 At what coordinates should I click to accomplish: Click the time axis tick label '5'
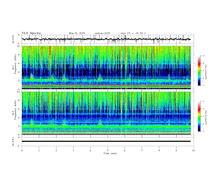(x=108, y=150)
